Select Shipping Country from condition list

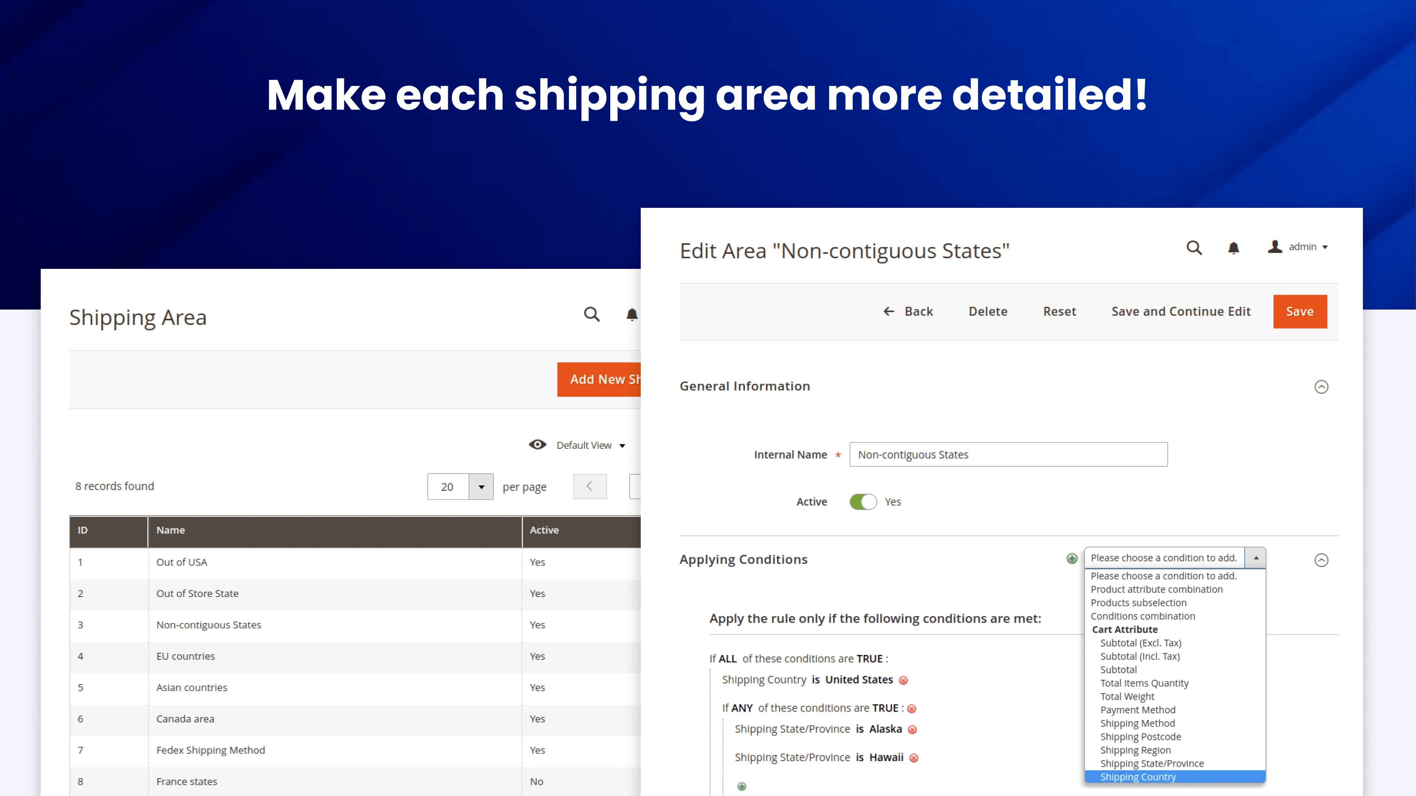point(1138,777)
